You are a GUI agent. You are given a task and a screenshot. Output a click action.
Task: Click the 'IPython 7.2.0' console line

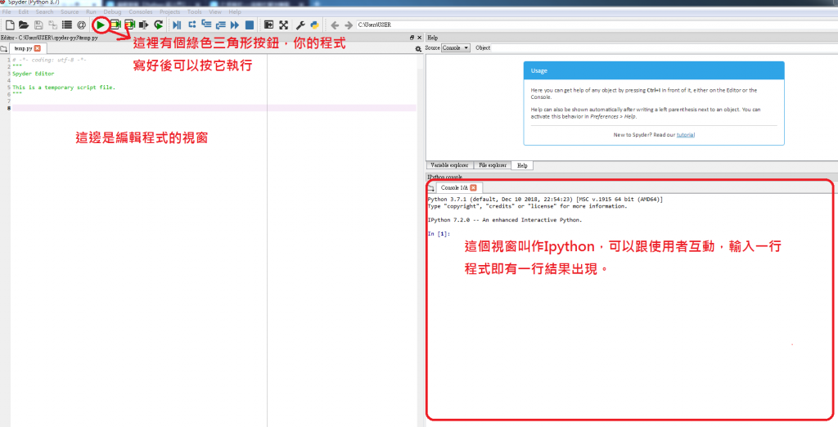coord(505,220)
